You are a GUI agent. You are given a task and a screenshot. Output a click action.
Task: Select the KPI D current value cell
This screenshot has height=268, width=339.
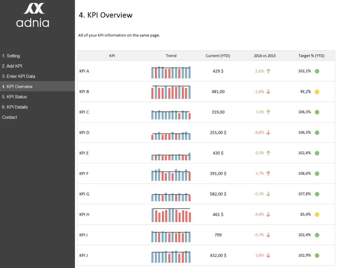(x=218, y=132)
